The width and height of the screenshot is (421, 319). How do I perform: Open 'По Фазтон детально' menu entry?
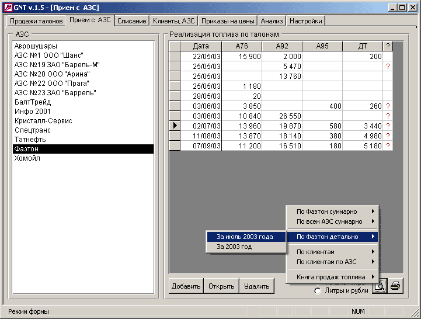[332, 237]
